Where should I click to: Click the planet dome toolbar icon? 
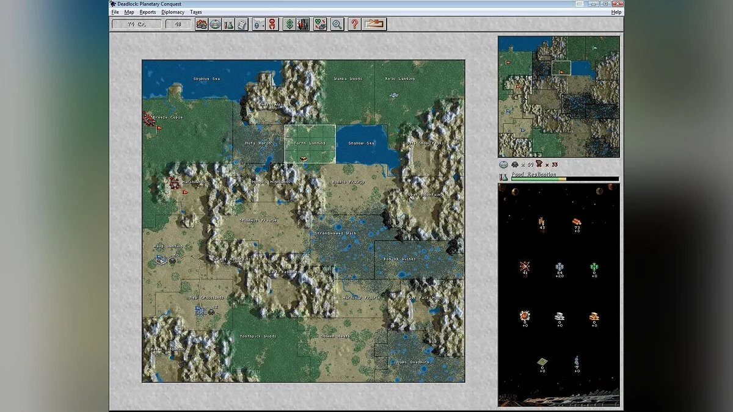click(x=215, y=24)
